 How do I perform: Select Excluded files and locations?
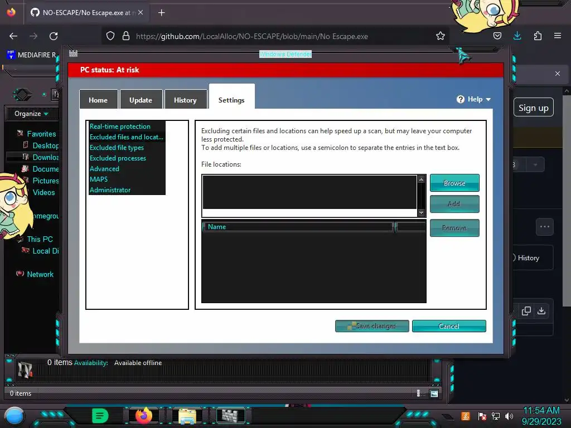[127, 137]
